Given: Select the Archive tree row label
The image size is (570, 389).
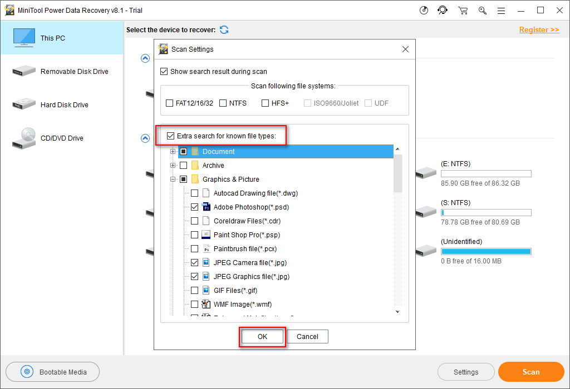Looking at the screenshot, I should click(x=213, y=166).
